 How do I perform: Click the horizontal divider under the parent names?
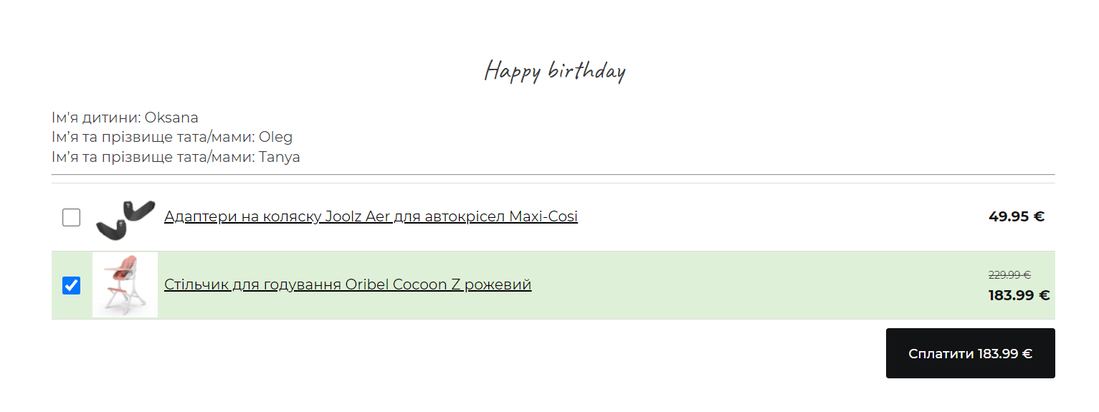(553, 174)
